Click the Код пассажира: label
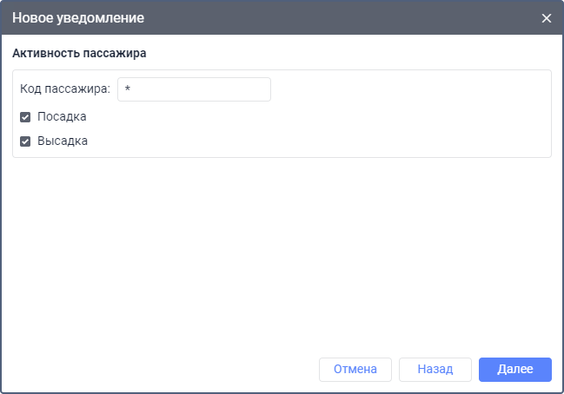This screenshot has height=394, width=564. click(65, 89)
